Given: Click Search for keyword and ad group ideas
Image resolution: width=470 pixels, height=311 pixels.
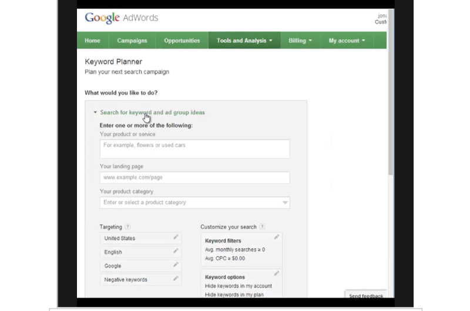Looking at the screenshot, I should (153, 112).
